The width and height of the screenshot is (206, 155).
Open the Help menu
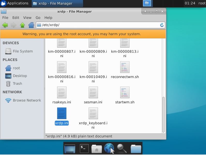[x=48, y=18]
